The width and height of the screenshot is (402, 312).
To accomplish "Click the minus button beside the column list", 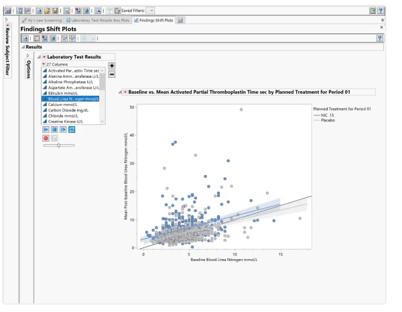I will click(112, 74).
